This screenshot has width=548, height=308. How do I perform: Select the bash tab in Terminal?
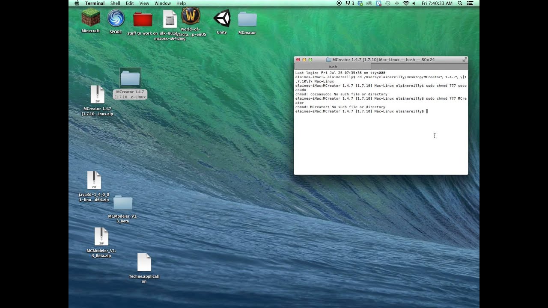coord(333,66)
